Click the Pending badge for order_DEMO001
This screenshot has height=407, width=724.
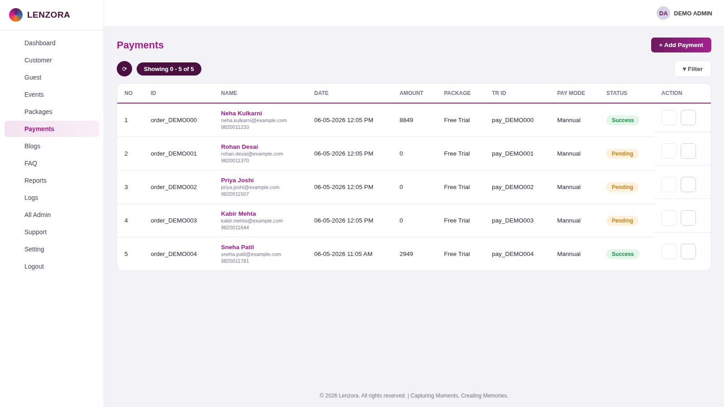(x=622, y=153)
